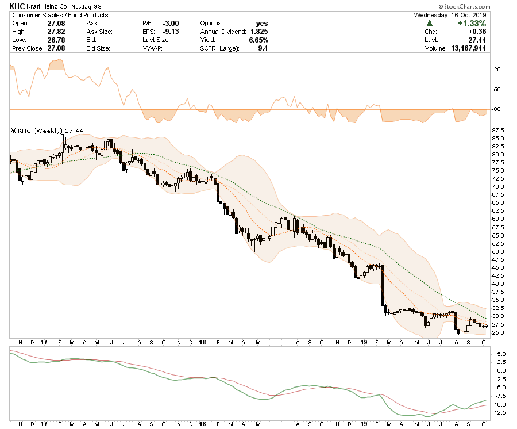Click the Yield value 6.65%
This screenshot has width=517, height=429.
pos(258,40)
